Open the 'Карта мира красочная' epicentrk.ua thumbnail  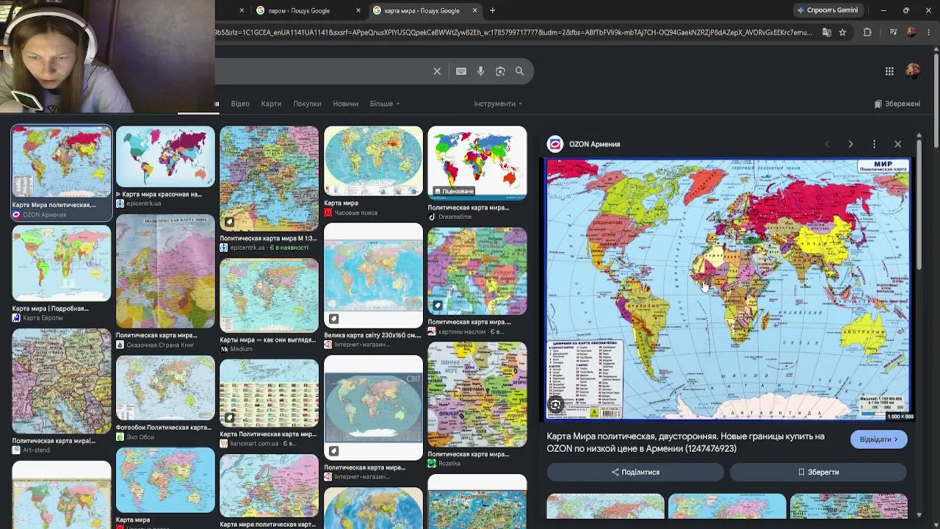click(x=165, y=157)
